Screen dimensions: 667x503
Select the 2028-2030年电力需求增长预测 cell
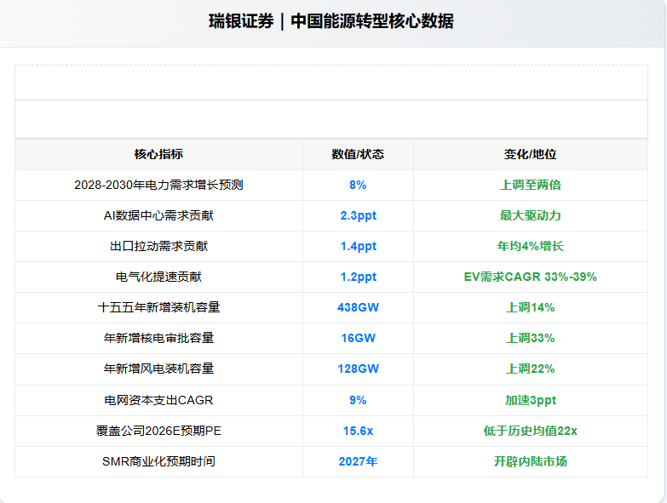(x=158, y=186)
